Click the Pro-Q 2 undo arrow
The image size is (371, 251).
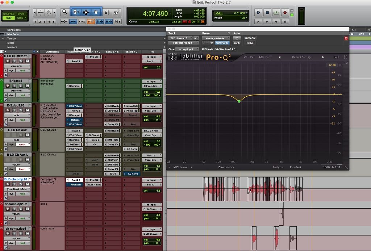point(246,57)
